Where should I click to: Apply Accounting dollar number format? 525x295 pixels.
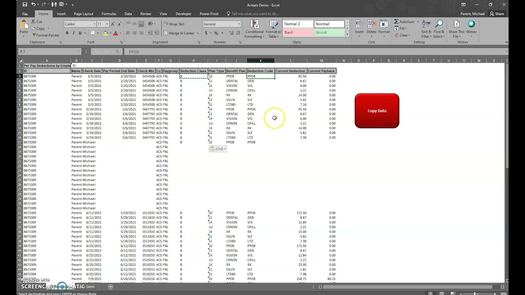[206, 33]
